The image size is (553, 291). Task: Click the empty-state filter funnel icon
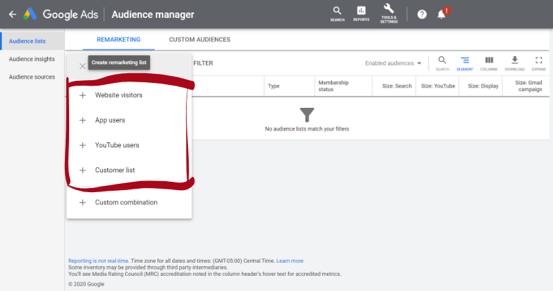(x=307, y=115)
